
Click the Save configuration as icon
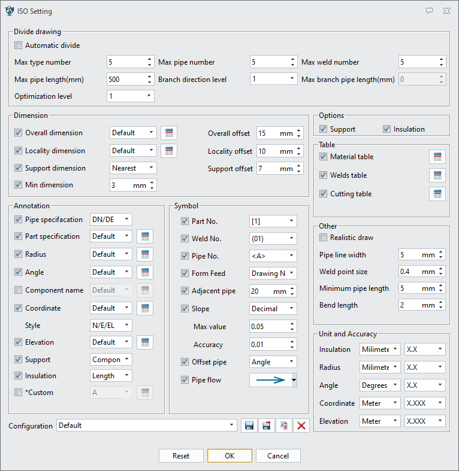267,426
